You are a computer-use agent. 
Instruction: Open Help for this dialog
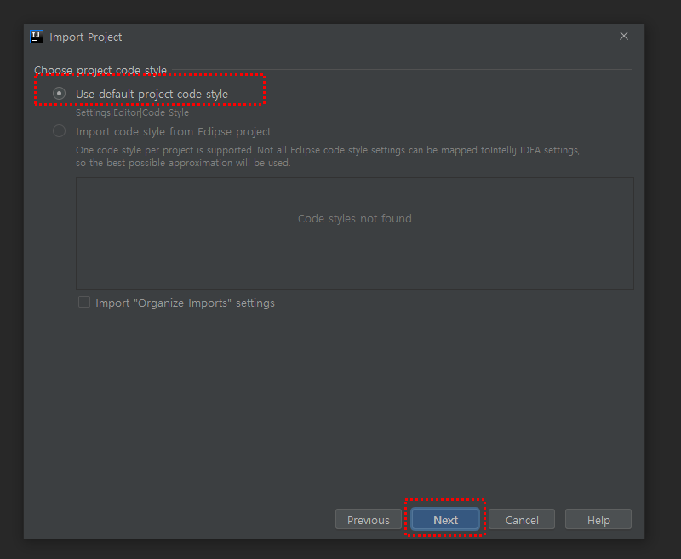598,520
